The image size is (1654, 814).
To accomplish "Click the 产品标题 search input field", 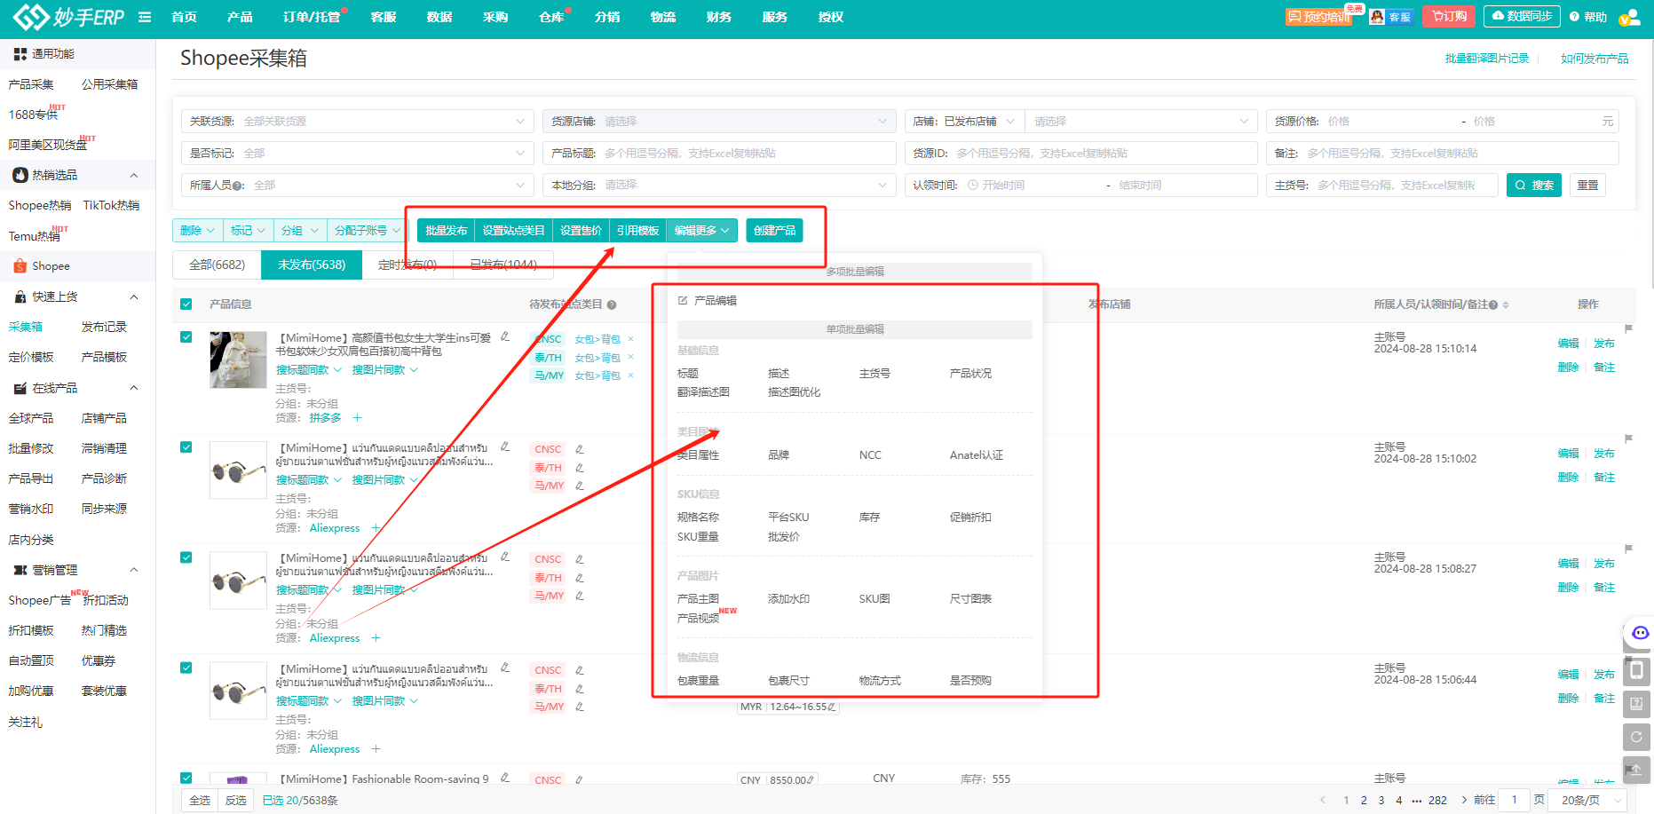I will click(x=746, y=154).
